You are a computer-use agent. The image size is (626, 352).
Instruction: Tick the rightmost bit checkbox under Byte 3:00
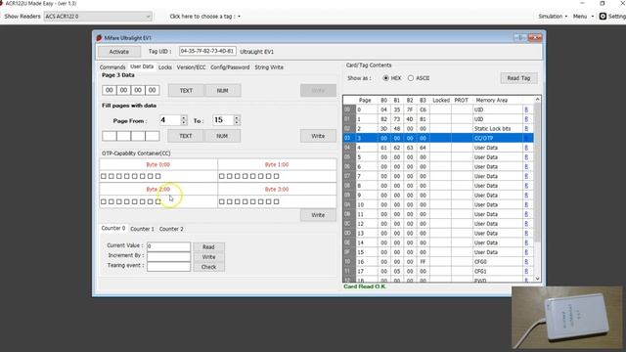click(276, 201)
